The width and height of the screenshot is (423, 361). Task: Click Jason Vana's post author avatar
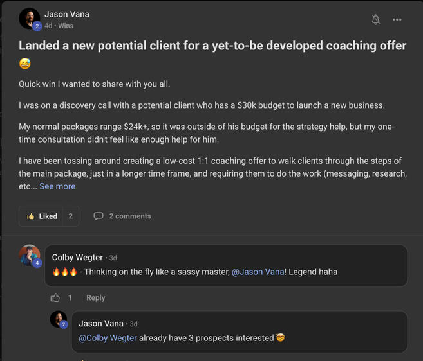click(x=28, y=18)
